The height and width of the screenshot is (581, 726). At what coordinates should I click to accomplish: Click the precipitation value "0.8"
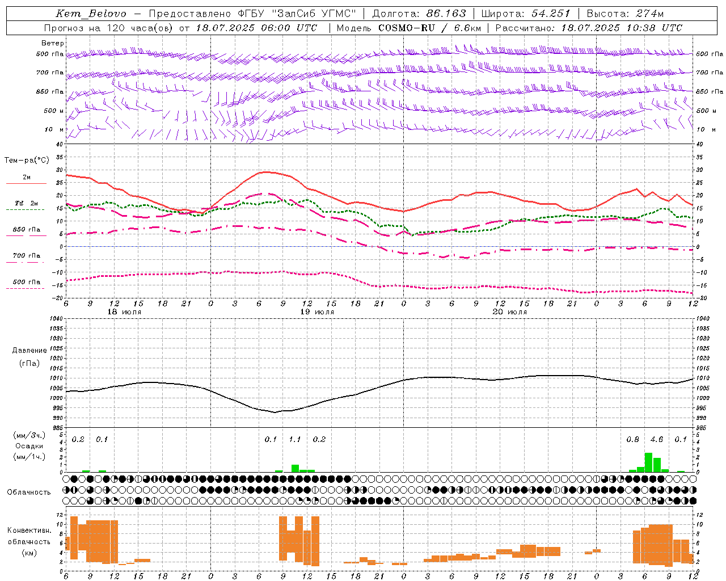click(633, 440)
